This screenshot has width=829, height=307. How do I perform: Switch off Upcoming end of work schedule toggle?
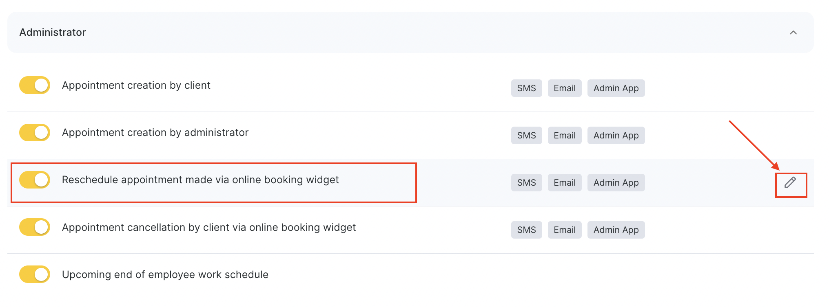(x=35, y=274)
